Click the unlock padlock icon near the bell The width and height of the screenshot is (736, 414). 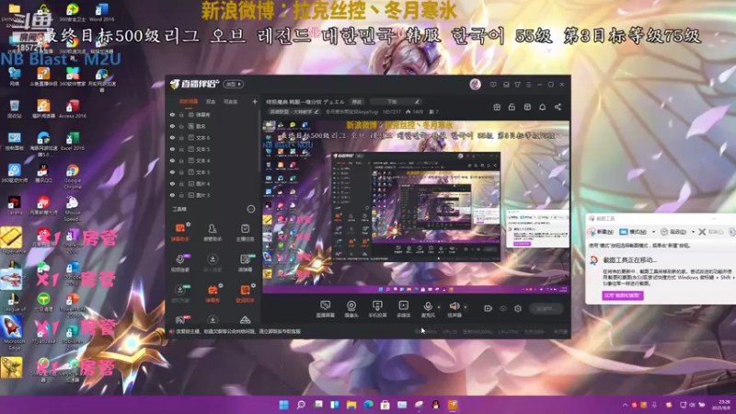point(512,107)
